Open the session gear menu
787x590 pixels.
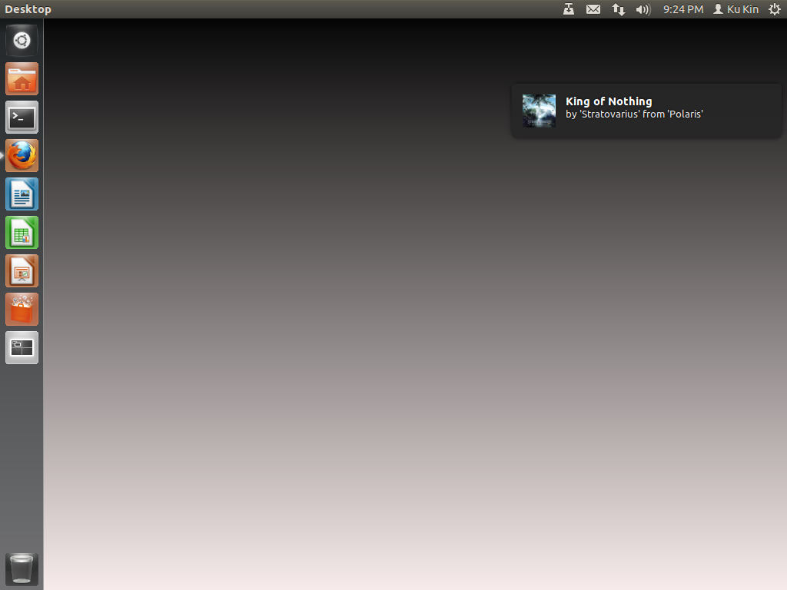(x=775, y=9)
